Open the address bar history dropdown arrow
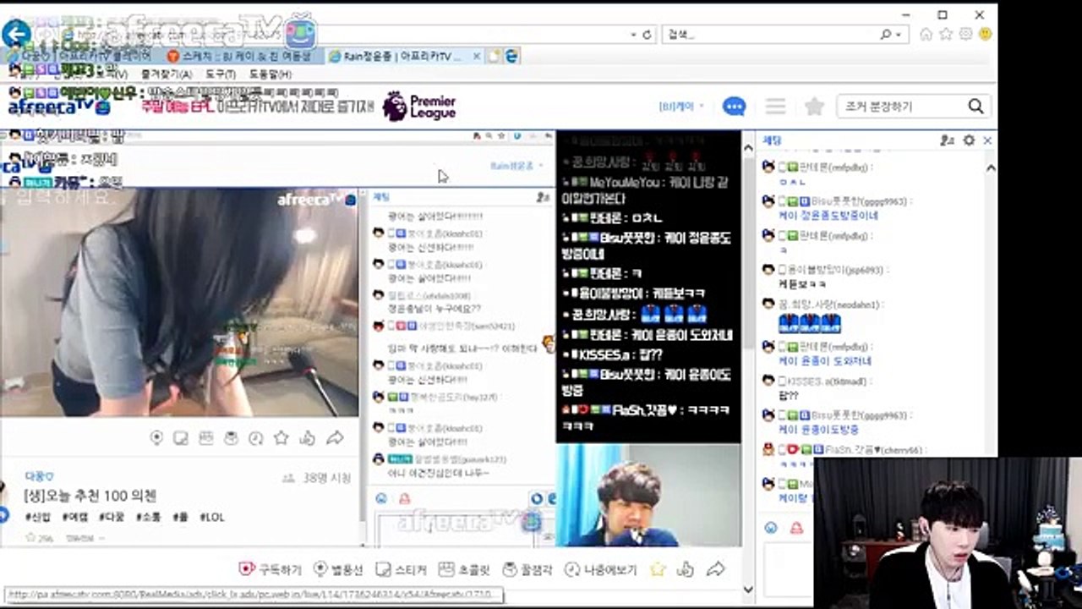 pos(634,35)
